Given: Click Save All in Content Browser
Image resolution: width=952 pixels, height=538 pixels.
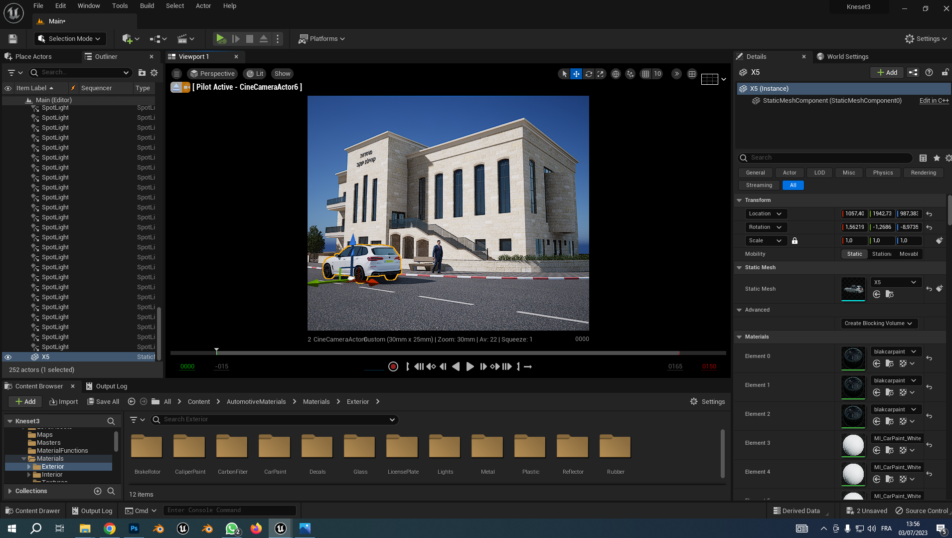Looking at the screenshot, I should tap(103, 402).
